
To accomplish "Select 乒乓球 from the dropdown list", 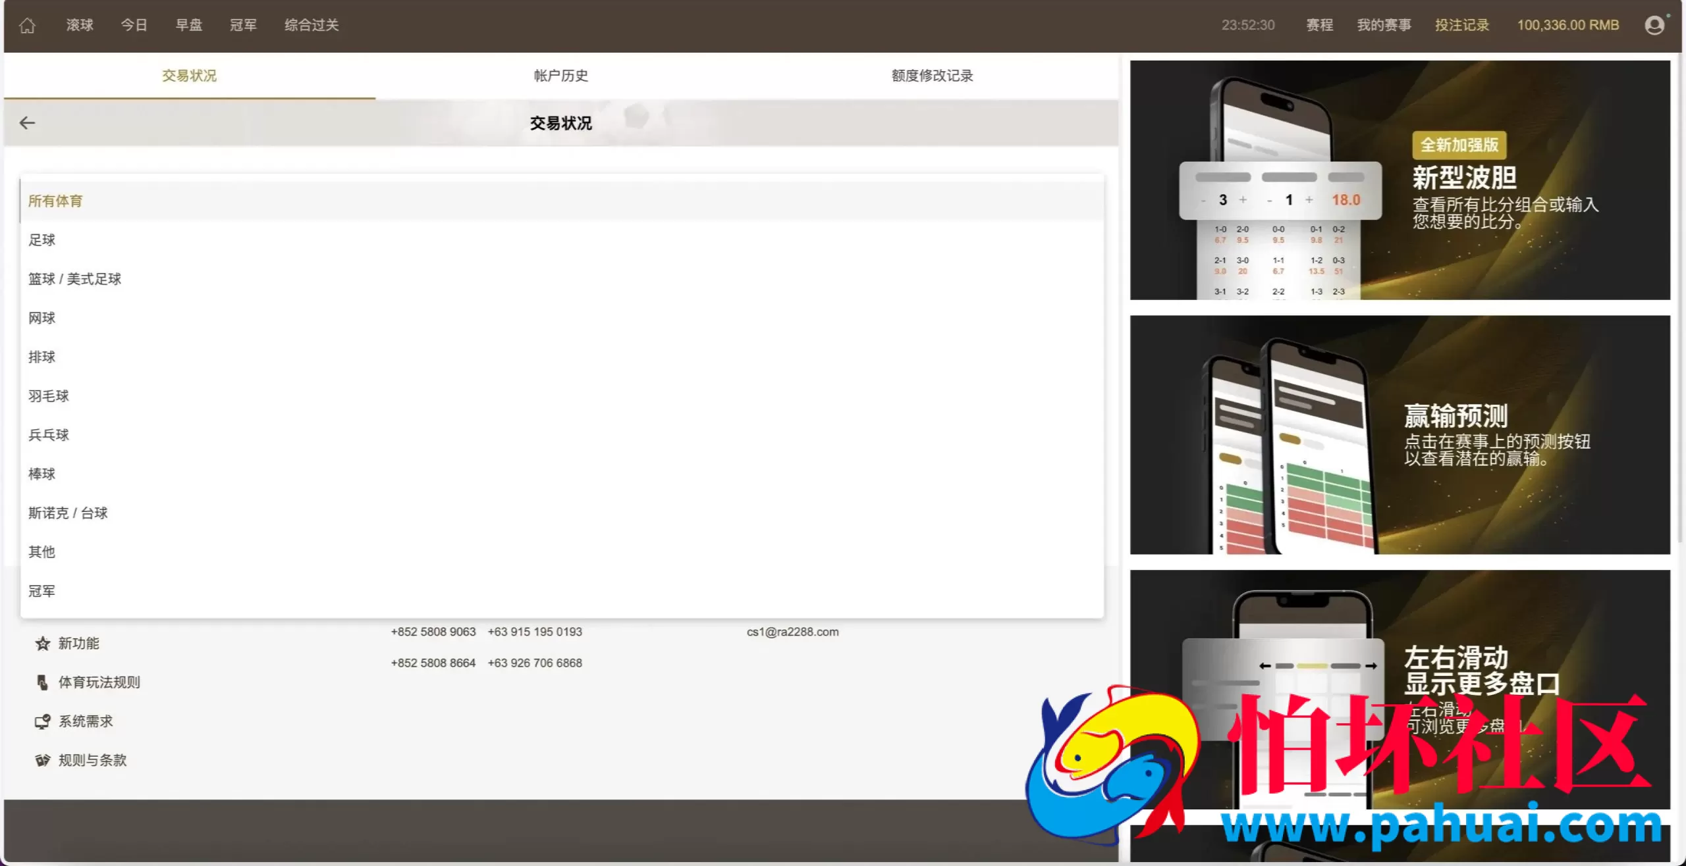I will (562, 435).
